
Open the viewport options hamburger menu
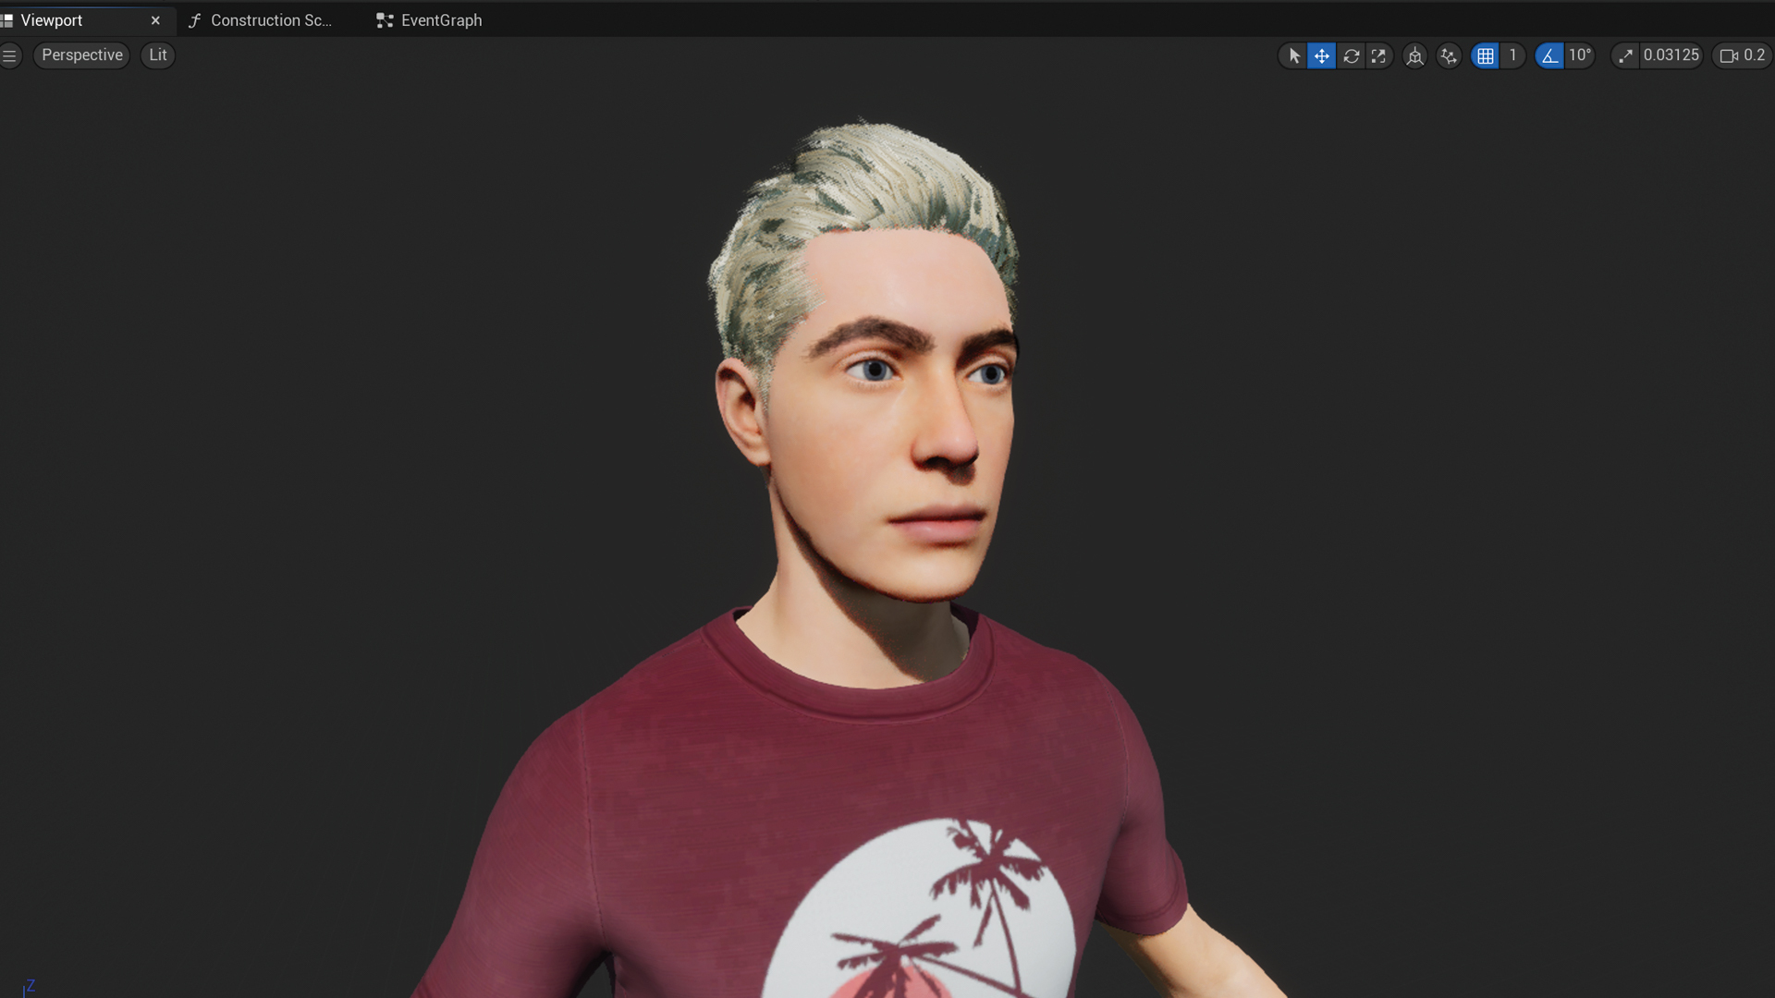pyautogui.click(x=10, y=55)
